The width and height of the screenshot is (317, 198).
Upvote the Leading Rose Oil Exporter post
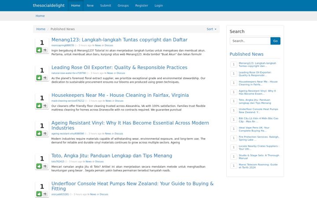[x=39, y=77]
